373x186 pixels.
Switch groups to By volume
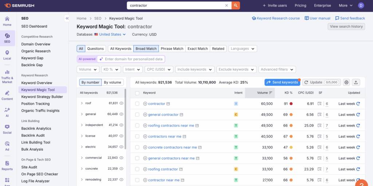113,82
